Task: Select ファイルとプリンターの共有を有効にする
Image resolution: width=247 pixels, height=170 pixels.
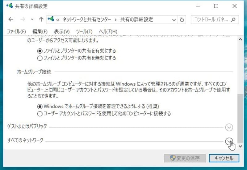Action: [77, 51]
